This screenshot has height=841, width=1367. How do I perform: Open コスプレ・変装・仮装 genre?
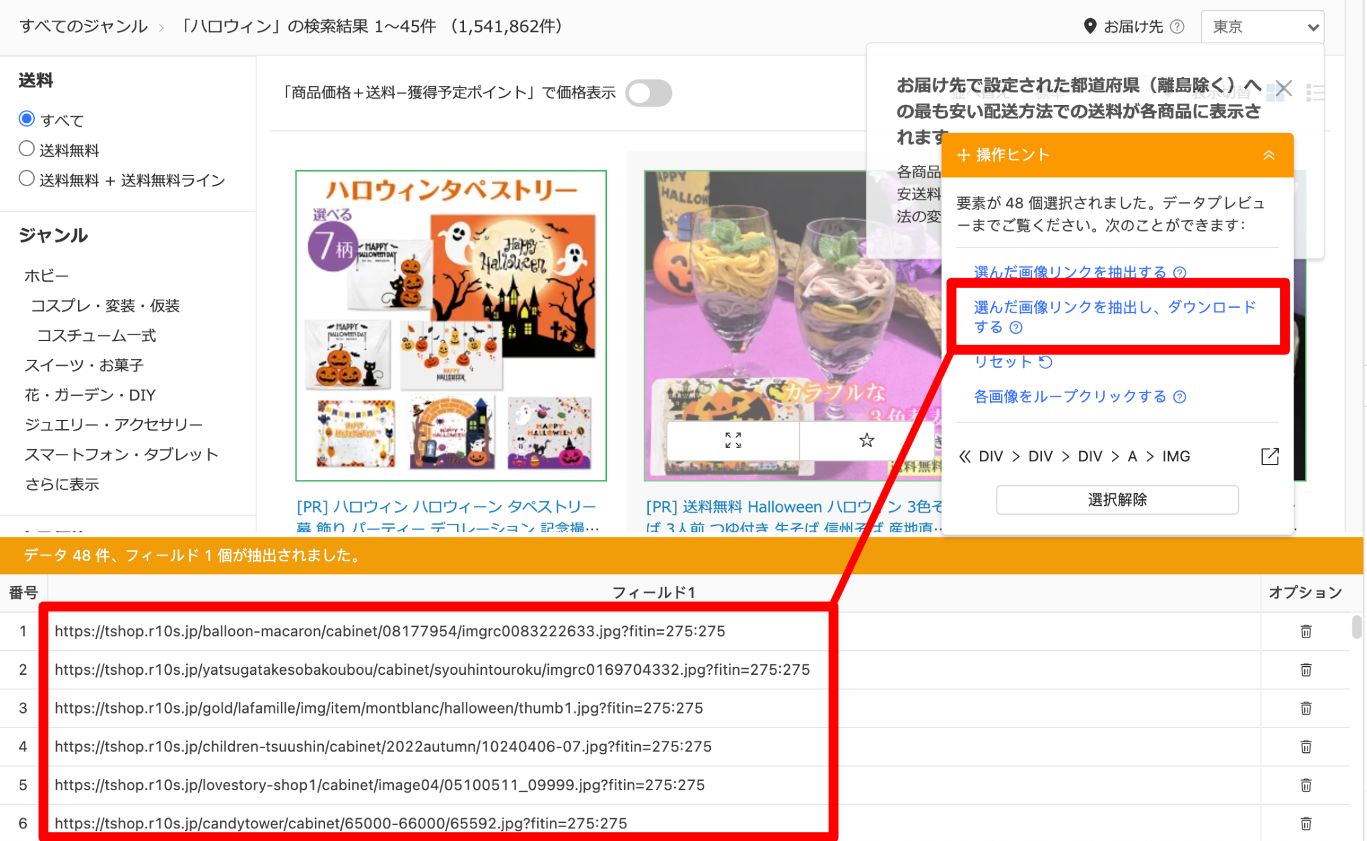coord(105,306)
